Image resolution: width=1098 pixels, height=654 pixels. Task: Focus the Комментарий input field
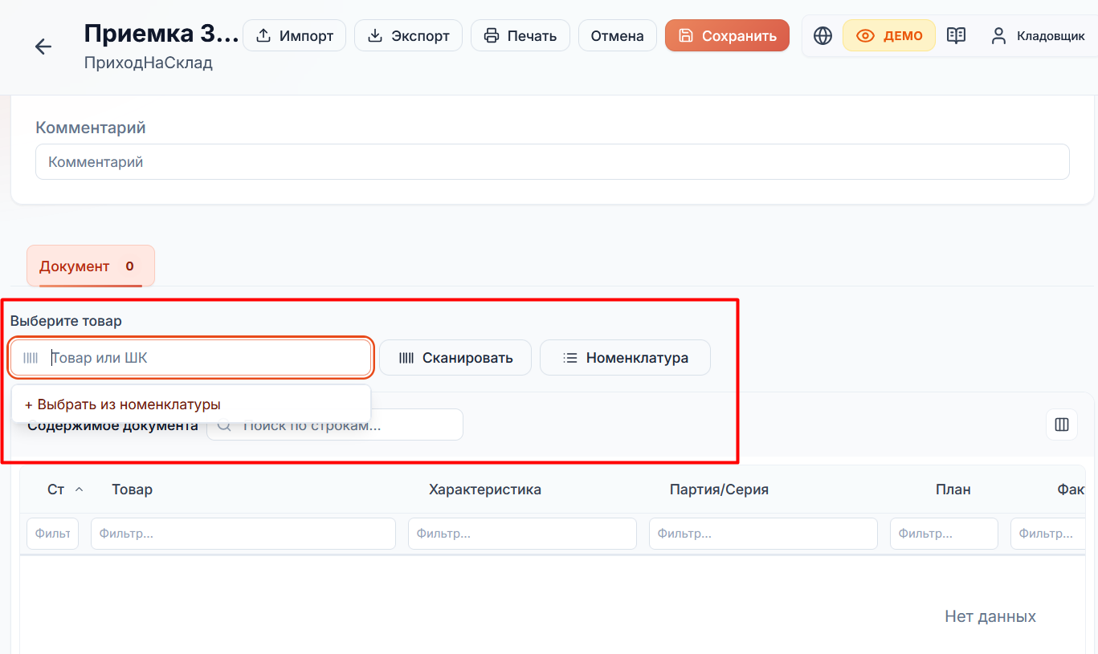(x=553, y=161)
